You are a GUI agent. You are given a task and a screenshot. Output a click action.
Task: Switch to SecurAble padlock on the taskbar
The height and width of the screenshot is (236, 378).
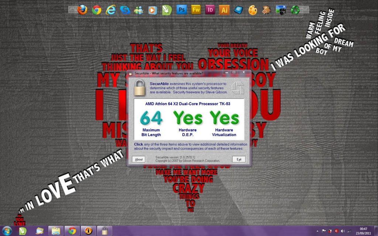[104, 231]
